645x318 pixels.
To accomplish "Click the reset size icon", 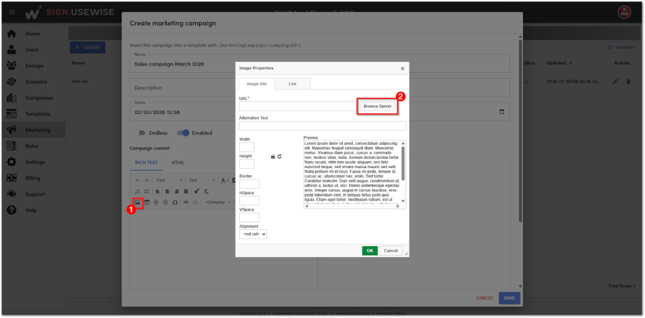I will tap(279, 156).
